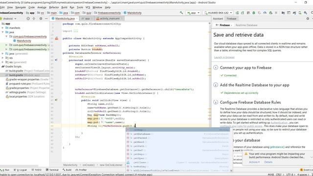This screenshot has height=176, width=313.
Task: Open the Navigate menu
Action: [x=21, y=7]
